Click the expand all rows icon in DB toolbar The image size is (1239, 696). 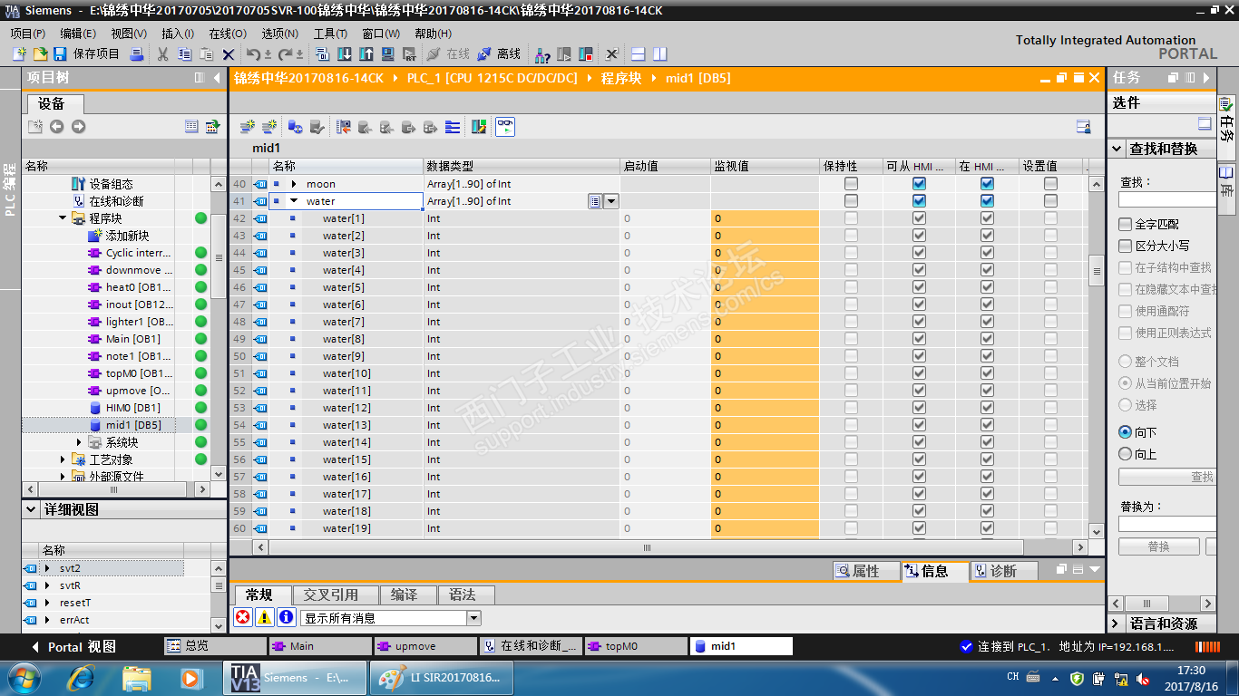tap(453, 127)
